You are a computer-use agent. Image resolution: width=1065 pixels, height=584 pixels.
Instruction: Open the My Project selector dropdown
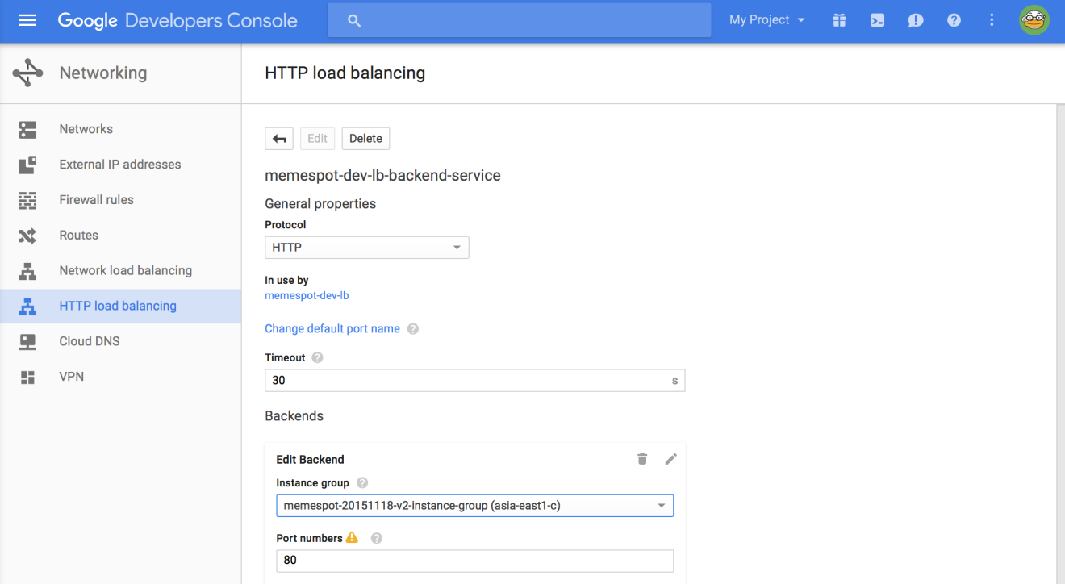(x=765, y=19)
